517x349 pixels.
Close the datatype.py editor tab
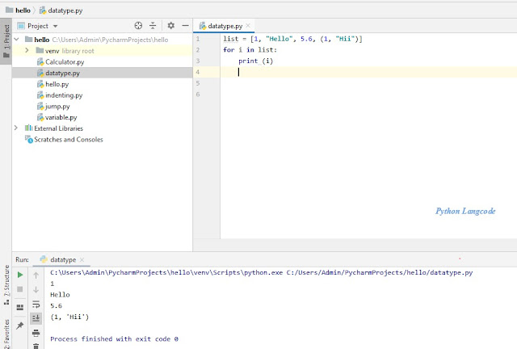point(248,25)
